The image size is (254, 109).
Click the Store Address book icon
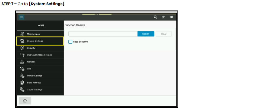tap(22, 83)
